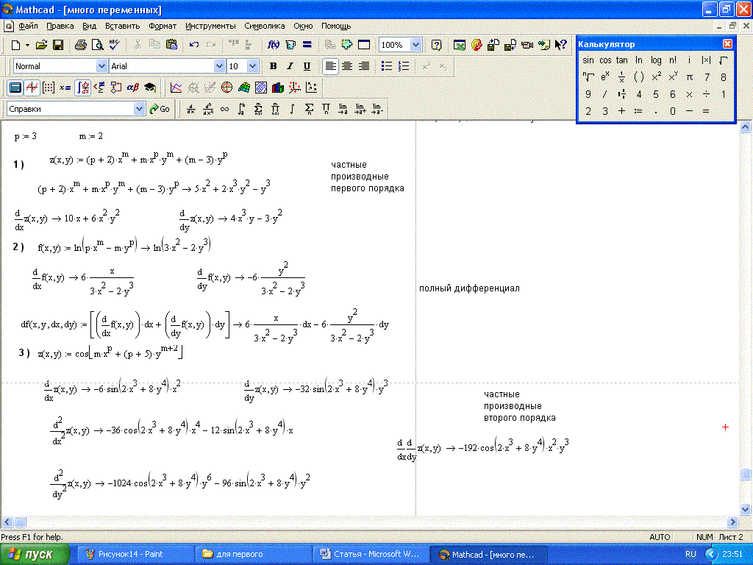Screen dimensions: 753x565
Task: Toggle Bold formatting
Action: point(273,66)
